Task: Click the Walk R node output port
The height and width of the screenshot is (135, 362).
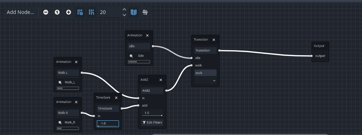Action: [82, 113]
